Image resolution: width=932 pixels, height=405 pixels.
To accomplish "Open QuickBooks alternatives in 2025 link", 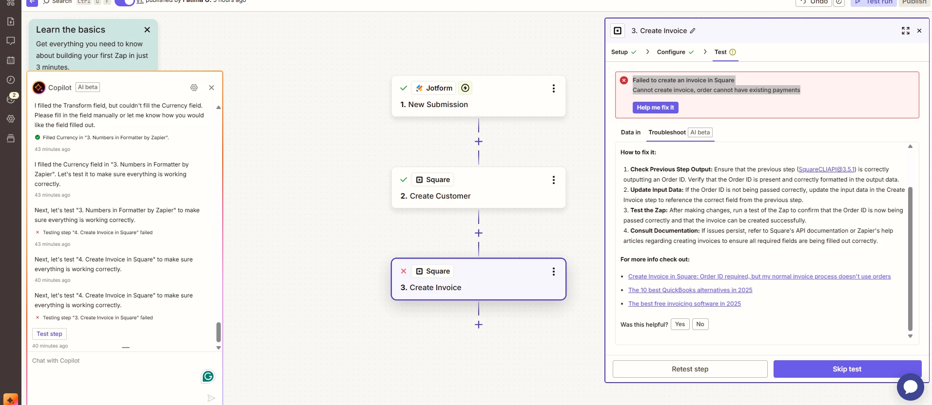I will coord(690,290).
